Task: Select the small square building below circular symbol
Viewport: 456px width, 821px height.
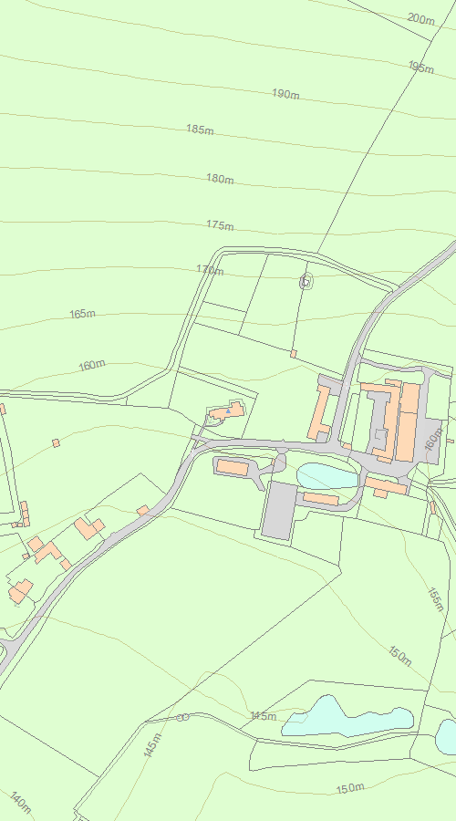Action: coord(293,354)
